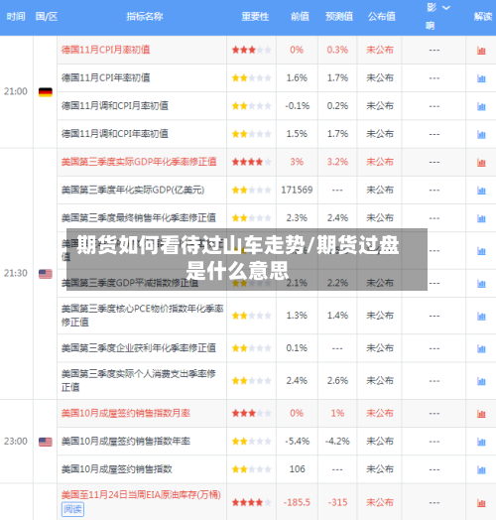Click four-star rating of 美国第三季度实际GDP年化季率修正值

coord(251,162)
